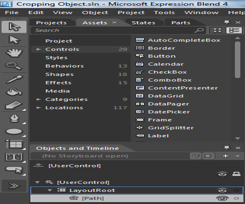The image size is (245, 204).
Task: Open the Project menu
Action: pyautogui.click(x=131, y=13)
